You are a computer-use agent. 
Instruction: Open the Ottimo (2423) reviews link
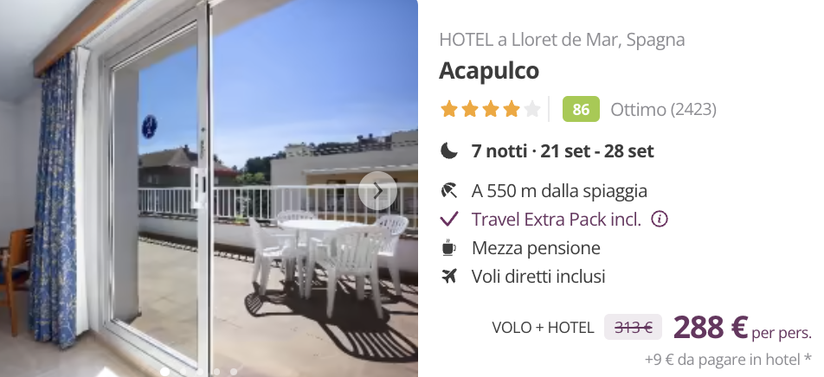pyautogui.click(x=663, y=109)
